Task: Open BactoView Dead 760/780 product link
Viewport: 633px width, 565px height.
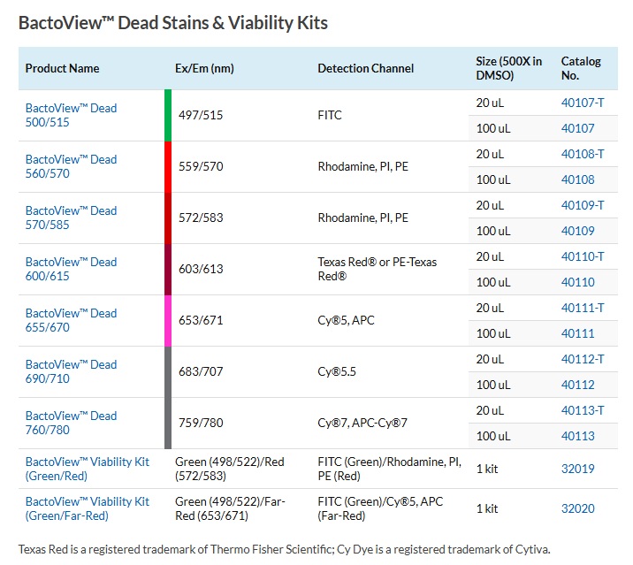Action: [x=71, y=423]
